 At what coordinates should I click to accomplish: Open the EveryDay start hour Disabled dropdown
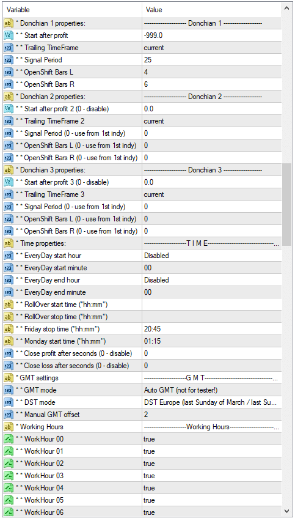tap(212, 256)
